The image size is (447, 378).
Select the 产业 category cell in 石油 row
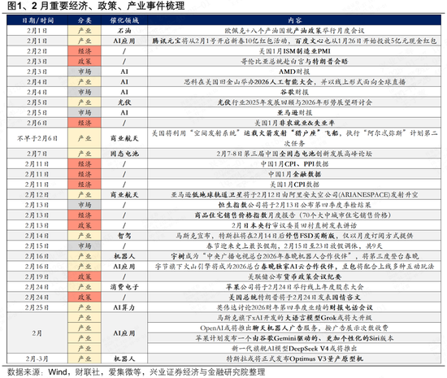point(85,31)
